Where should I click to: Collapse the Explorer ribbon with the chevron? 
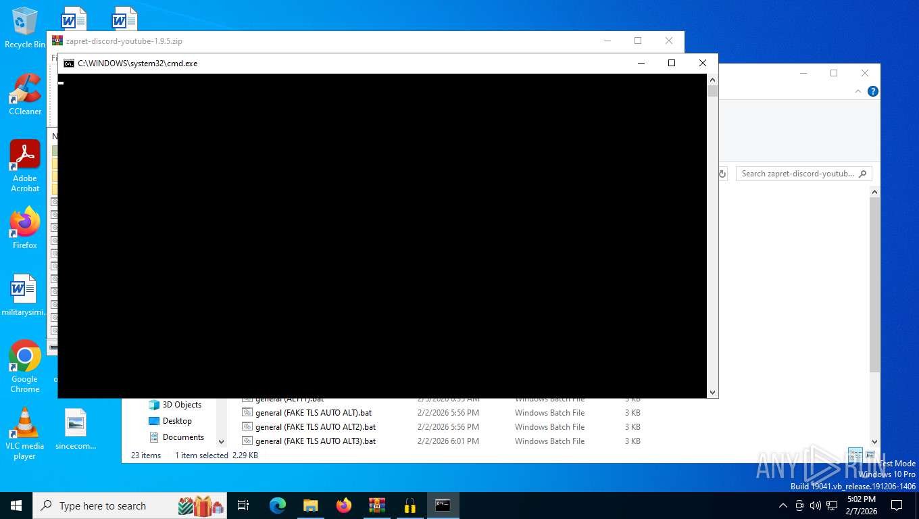(859, 91)
